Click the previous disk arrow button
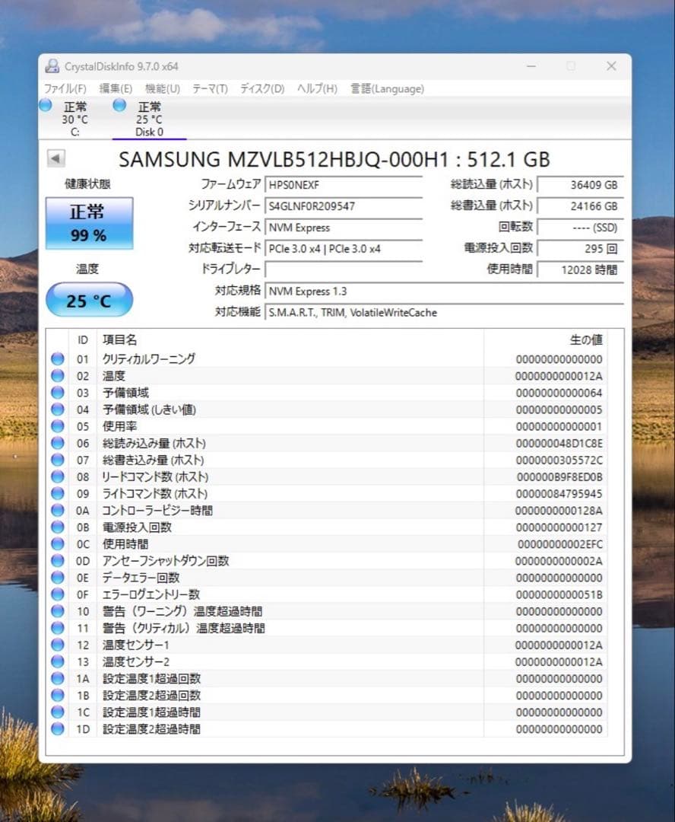The height and width of the screenshot is (822, 675). [x=56, y=158]
